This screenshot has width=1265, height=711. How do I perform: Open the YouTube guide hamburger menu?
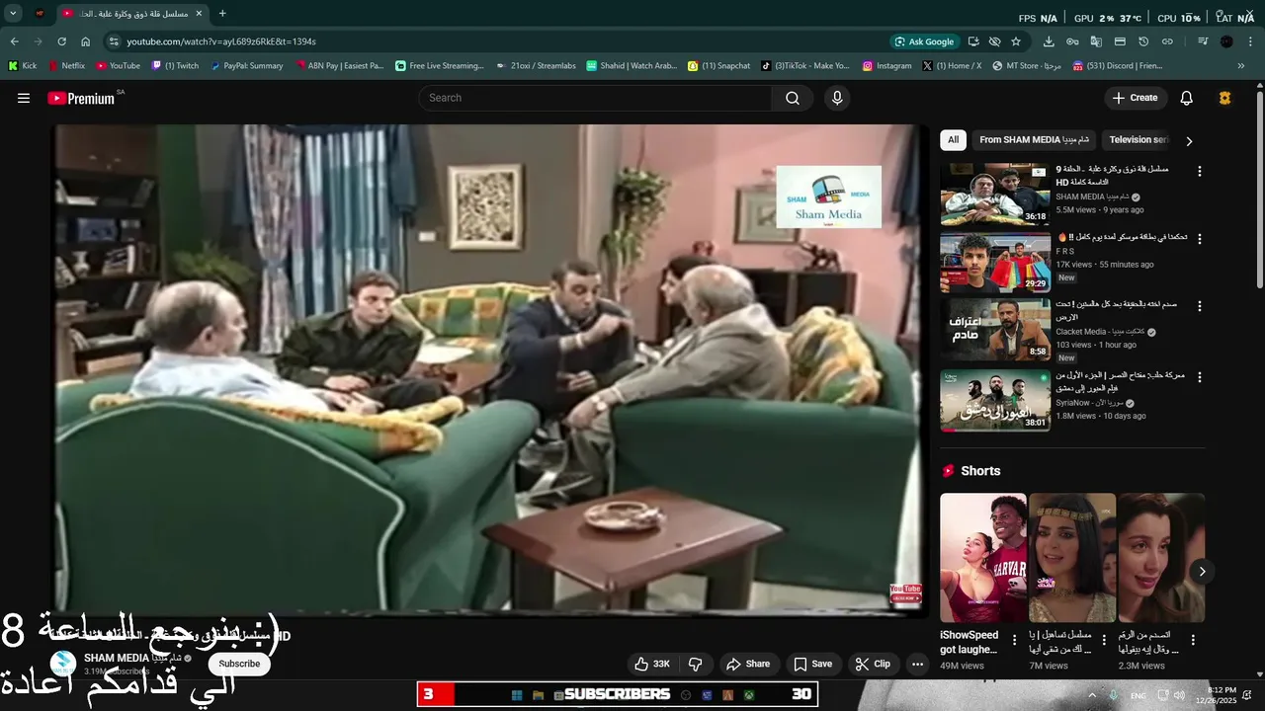coord(24,98)
